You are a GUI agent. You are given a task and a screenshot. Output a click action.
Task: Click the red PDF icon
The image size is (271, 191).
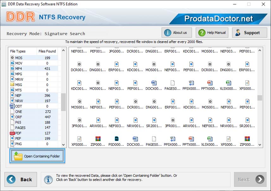(x=12, y=133)
